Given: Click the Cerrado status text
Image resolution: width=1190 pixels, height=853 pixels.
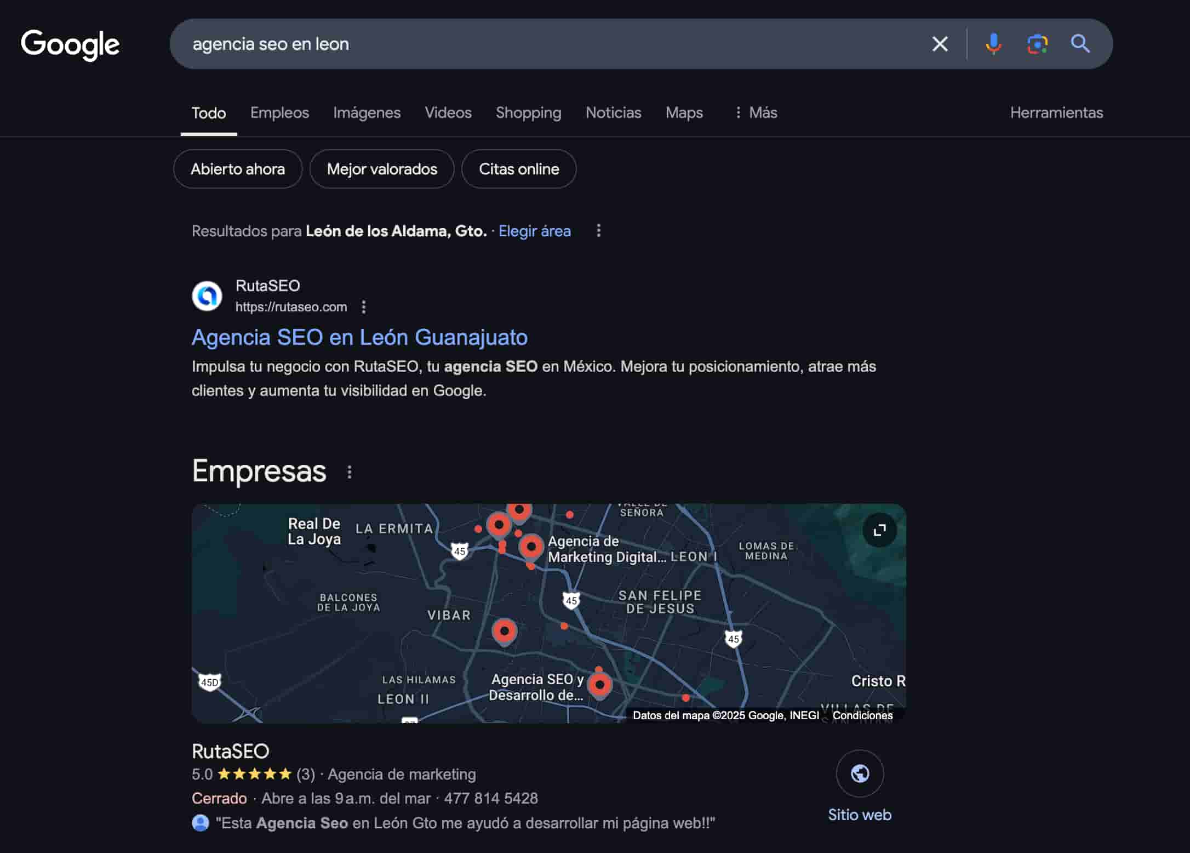Looking at the screenshot, I should click(219, 799).
